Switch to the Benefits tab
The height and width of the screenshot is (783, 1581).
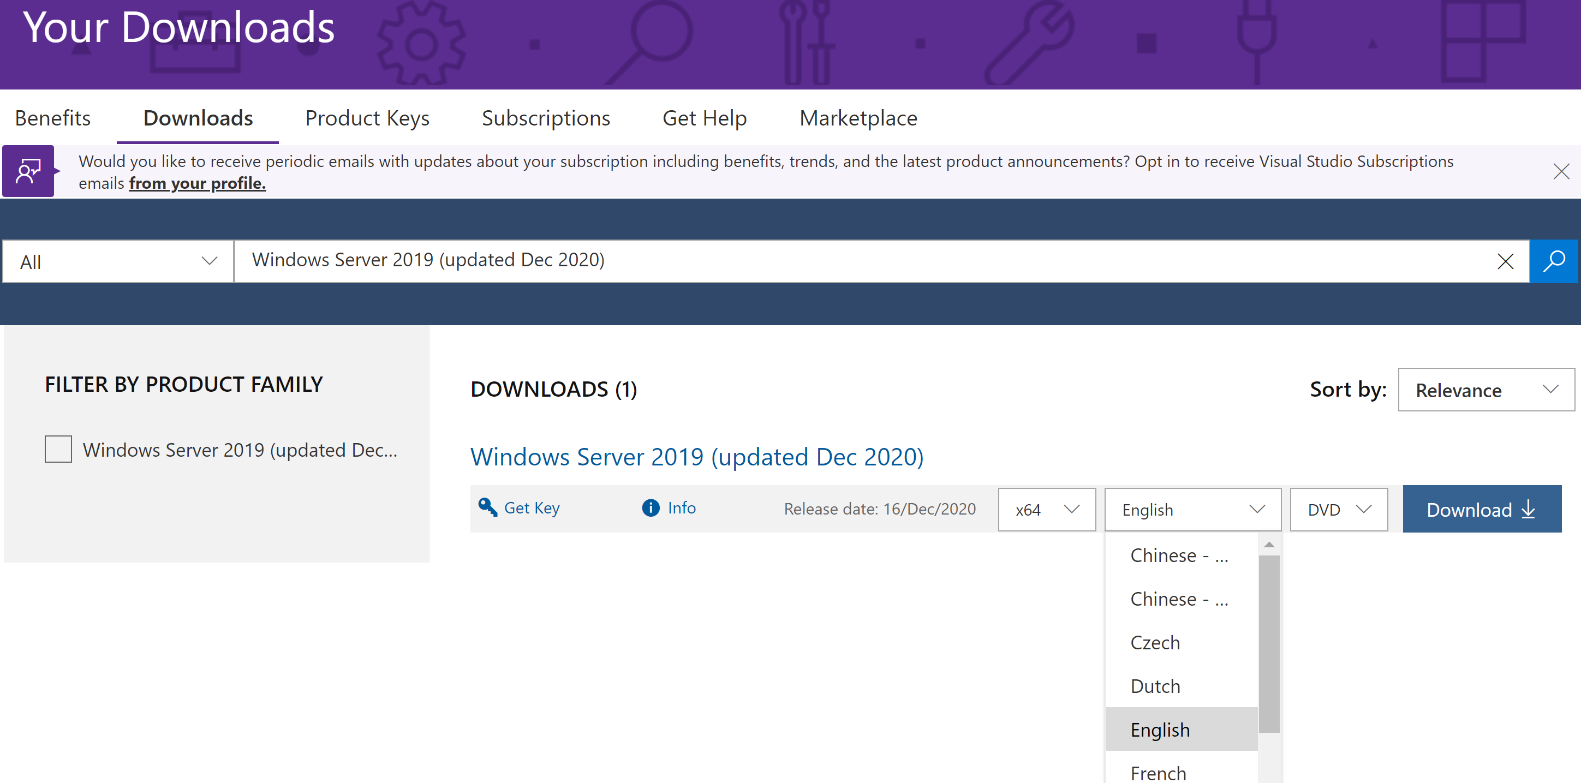click(x=53, y=118)
